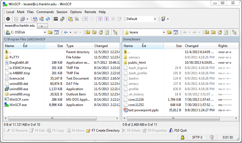This screenshot has width=242, height=143.
Task: Click remote panel filter icon
Action: click(x=176, y=32)
